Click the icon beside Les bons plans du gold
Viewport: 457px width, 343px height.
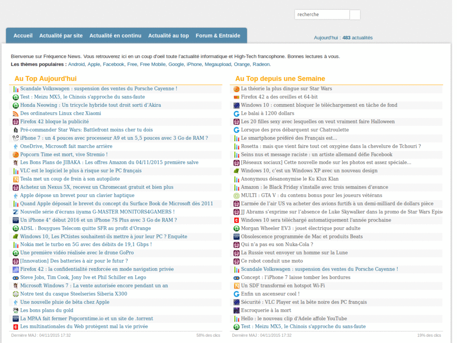(16, 311)
